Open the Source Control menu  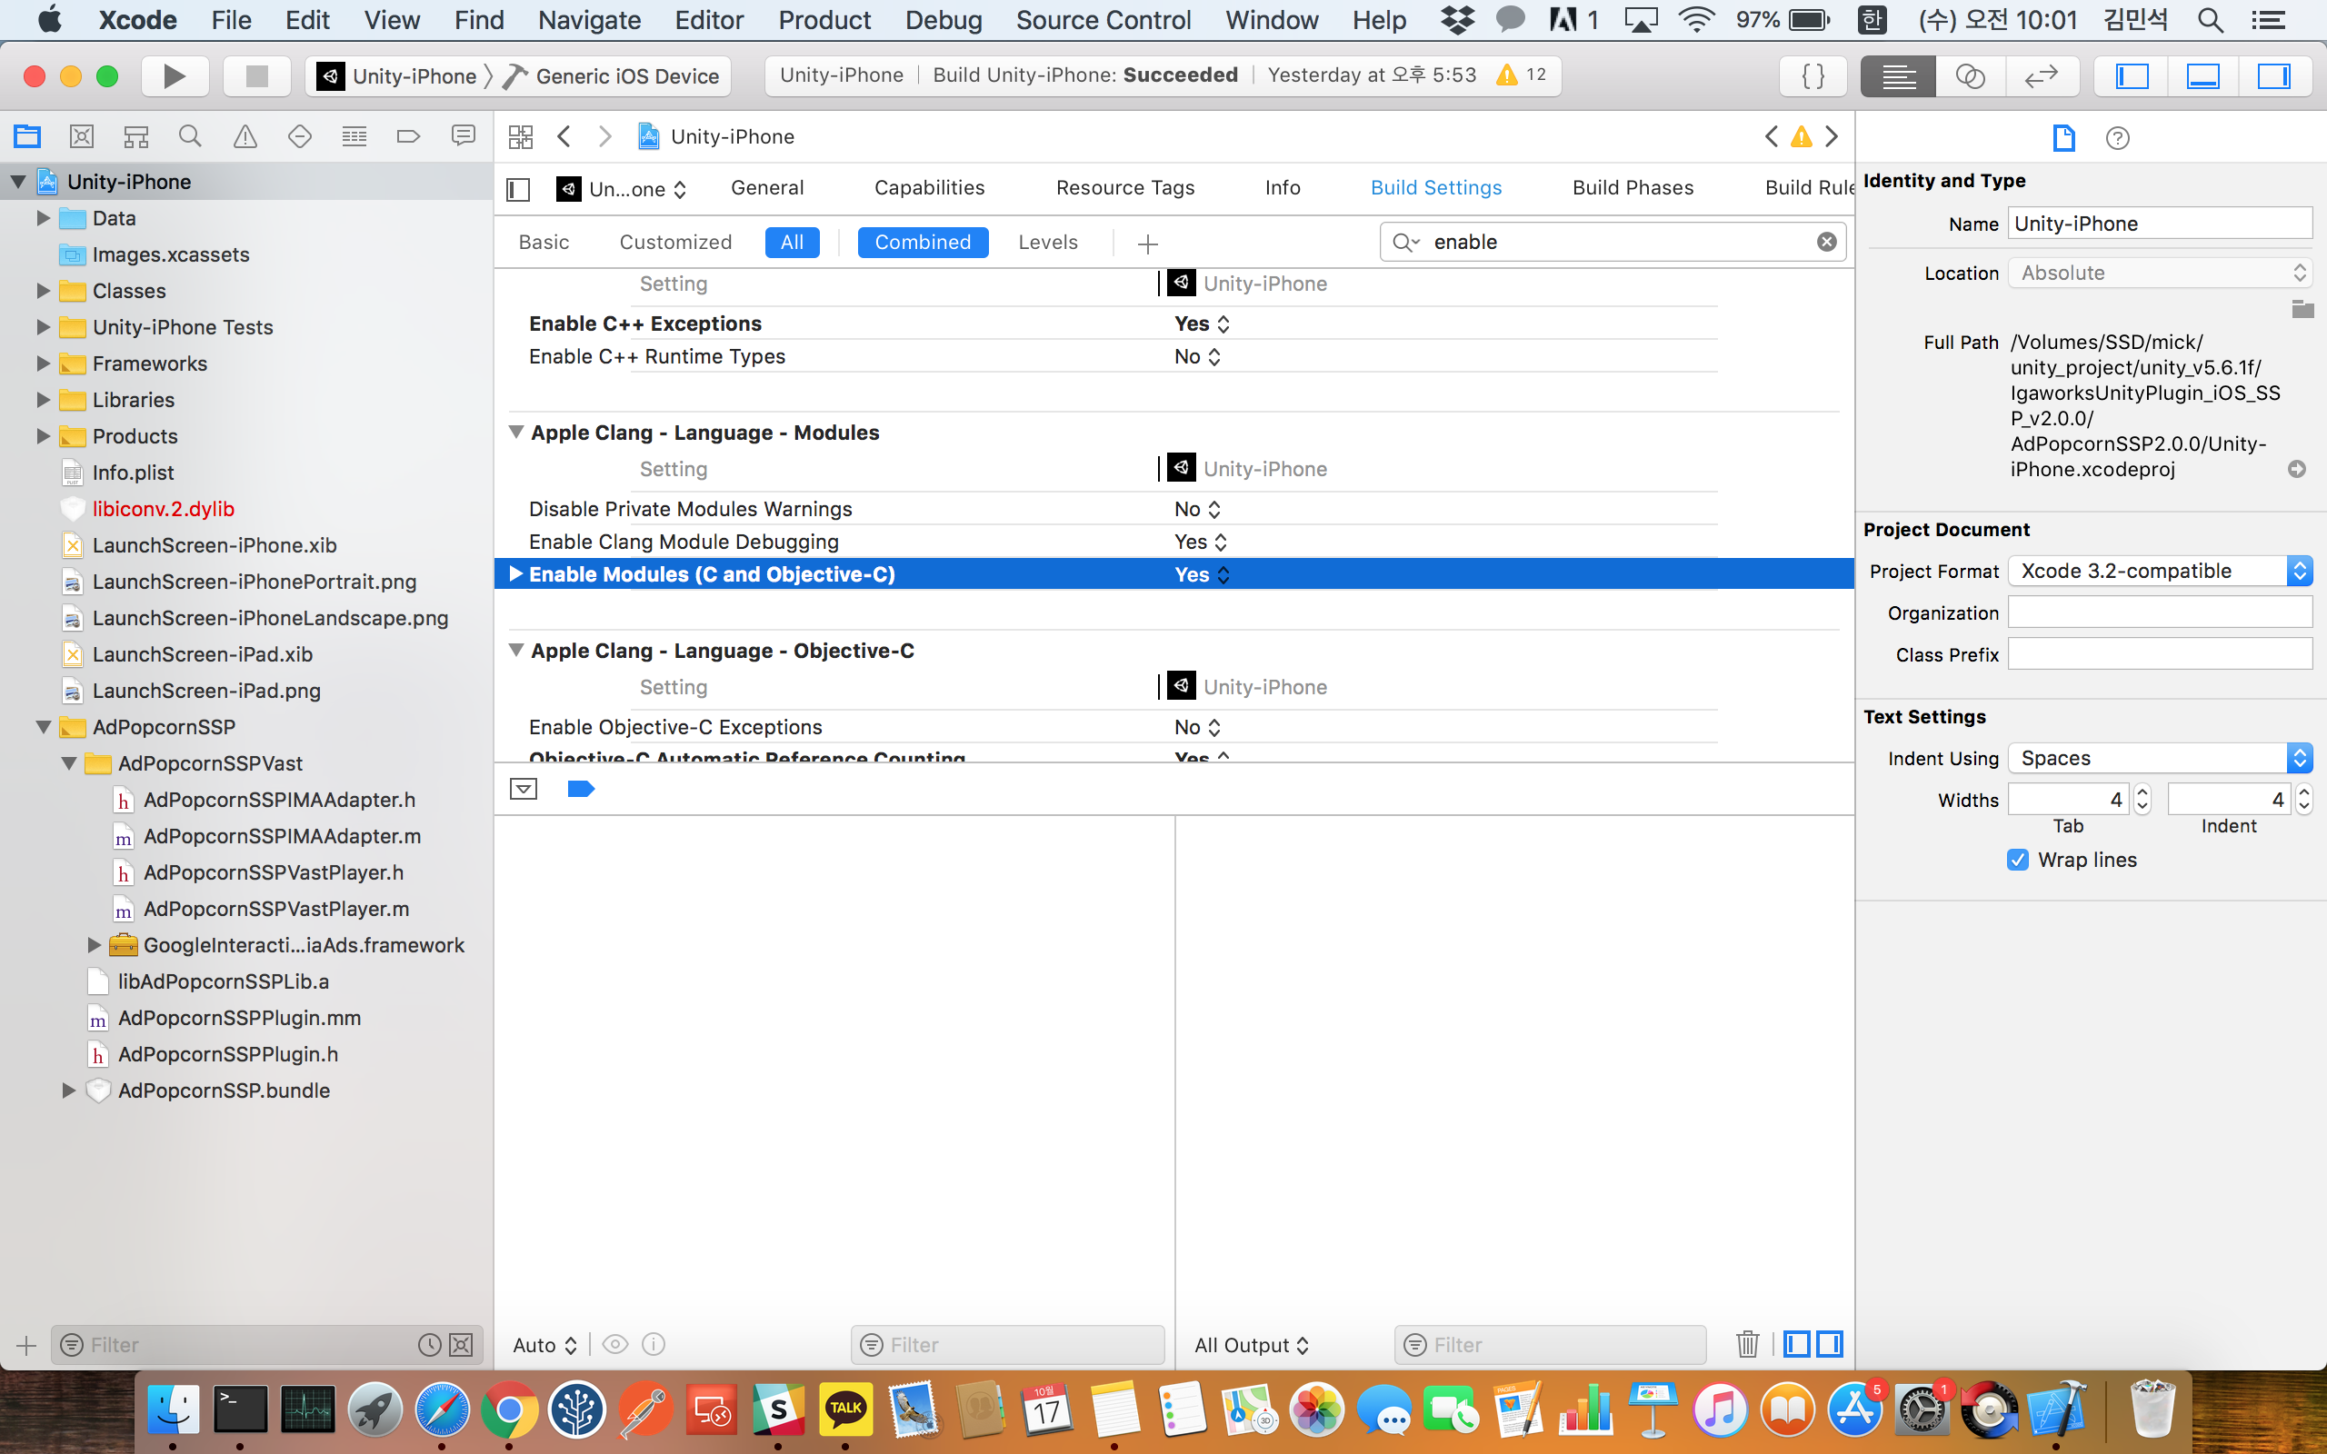point(1103,20)
